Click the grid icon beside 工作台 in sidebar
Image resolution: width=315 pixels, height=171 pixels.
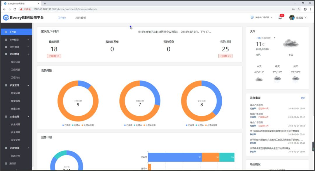[6, 32]
